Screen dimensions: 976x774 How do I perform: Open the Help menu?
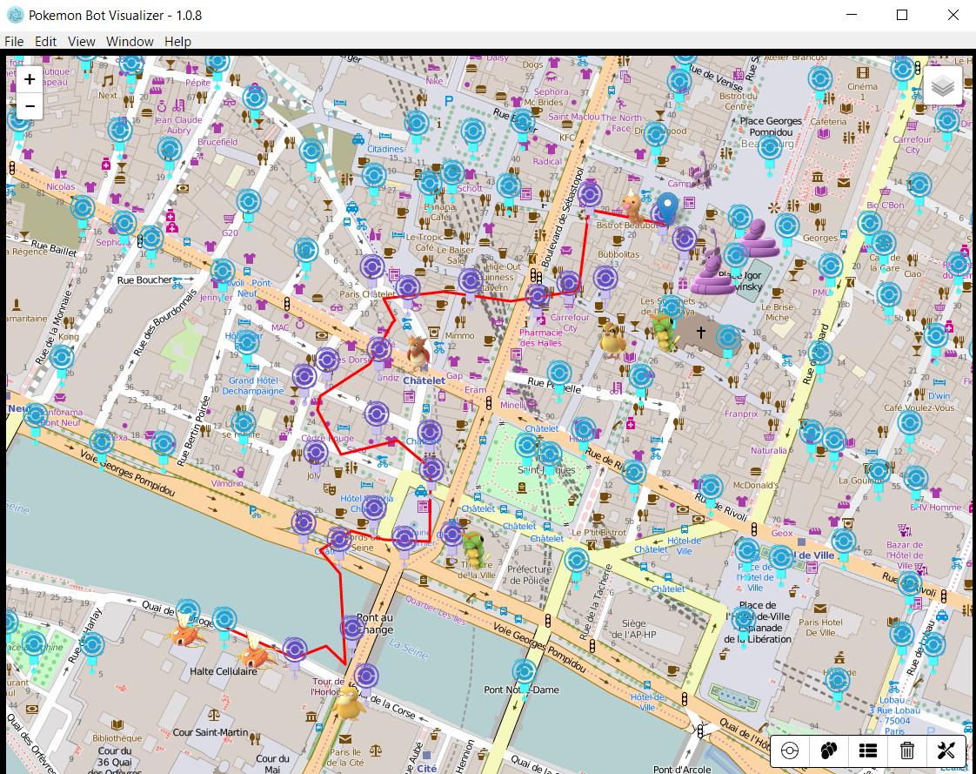tap(177, 41)
